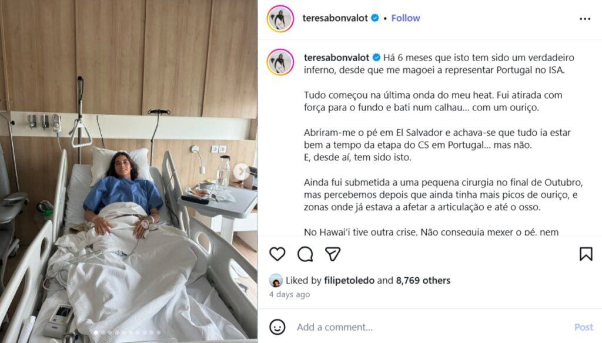Submit comment with Post button
The height and width of the screenshot is (343, 602).
point(584,327)
